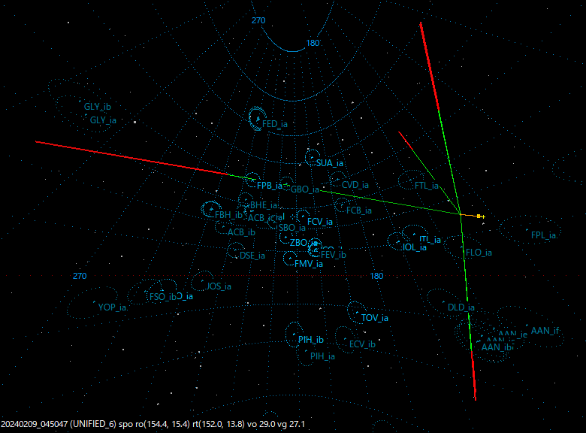The height and width of the screenshot is (433, 586).
Task: Click the DLD_ia label
Action: pos(461,307)
